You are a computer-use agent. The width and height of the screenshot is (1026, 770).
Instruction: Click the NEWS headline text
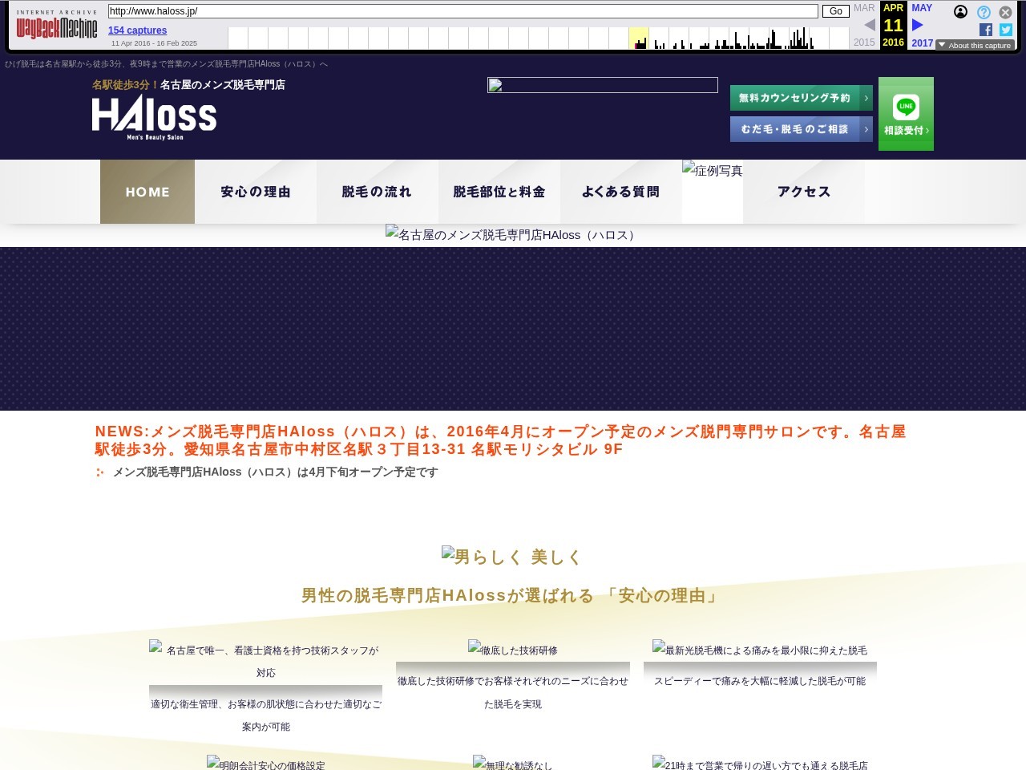(x=500, y=440)
